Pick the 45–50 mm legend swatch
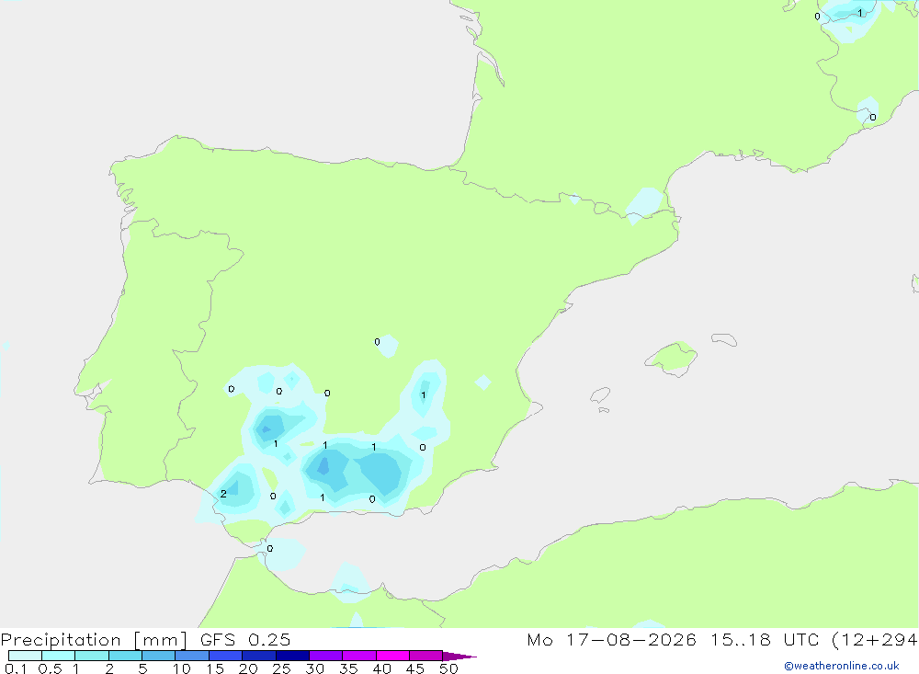 (x=426, y=656)
